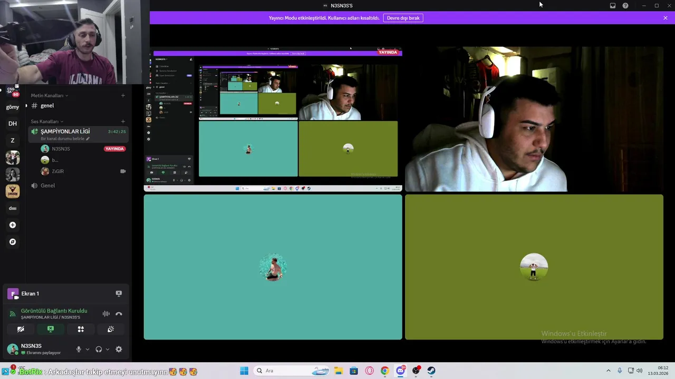This screenshot has height=379, width=675.
Task: Join the Genel voice channel
Action: point(78,185)
